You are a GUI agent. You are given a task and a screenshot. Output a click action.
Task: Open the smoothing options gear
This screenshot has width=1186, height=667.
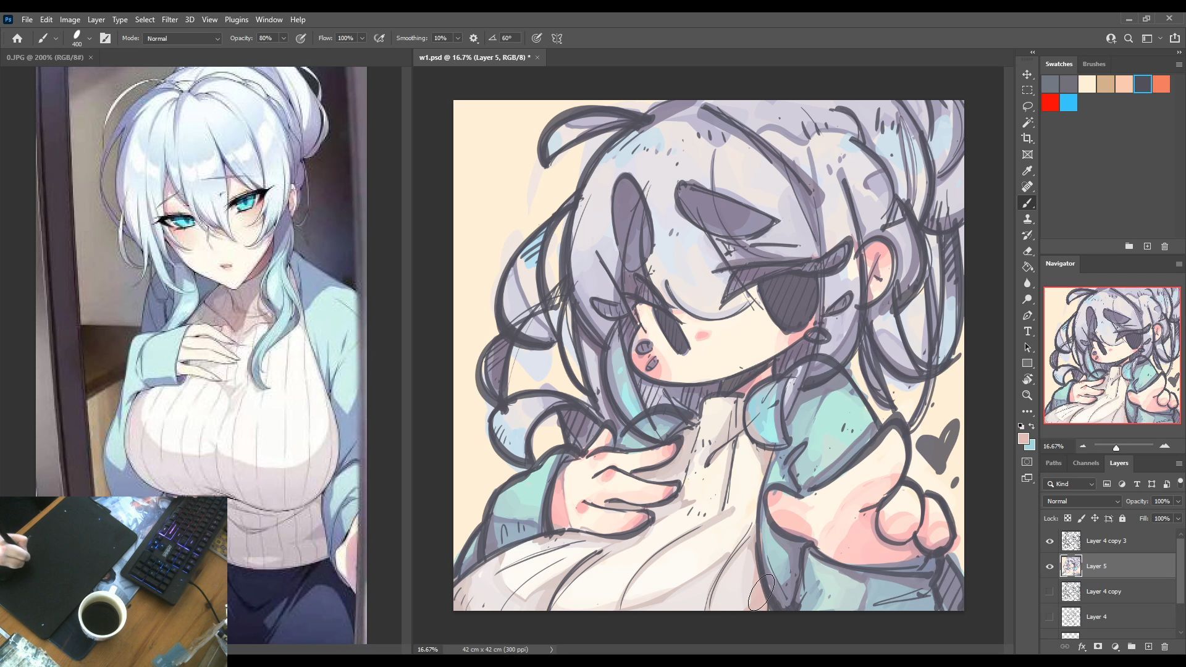click(x=474, y=38)
